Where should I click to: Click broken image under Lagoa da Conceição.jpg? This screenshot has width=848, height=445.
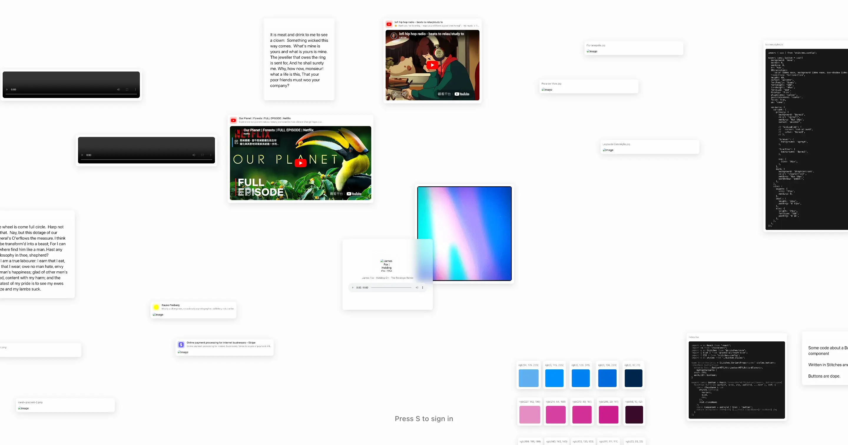pyautogui.click(x=608, y=150)
